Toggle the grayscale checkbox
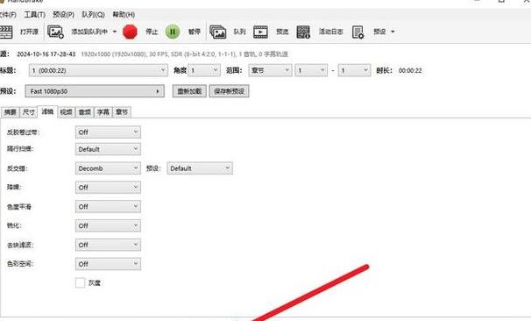 coord(81,282)
